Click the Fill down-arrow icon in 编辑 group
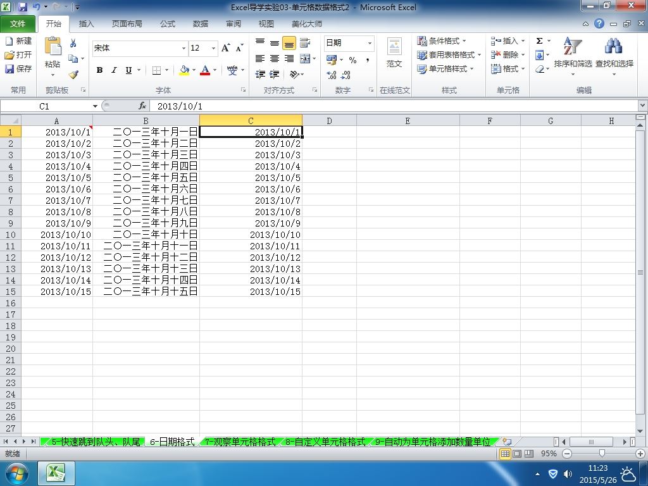648x486 pixels. click(539, 55)
